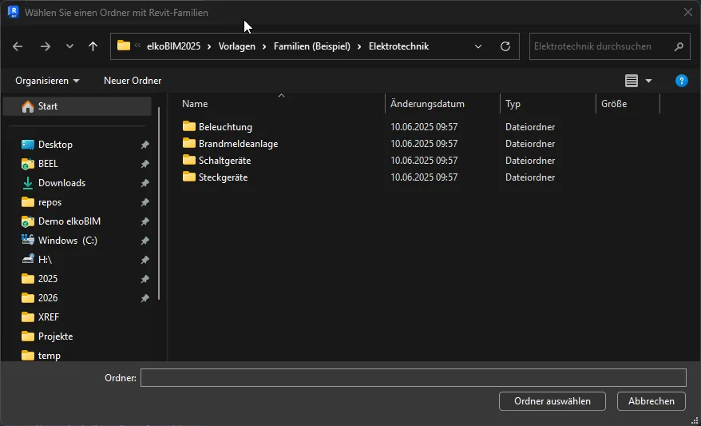The width and height of the screenshot is (701, 426).
Task: Open recent locations dropdown chevron
Action: click(x=69, y=46)
